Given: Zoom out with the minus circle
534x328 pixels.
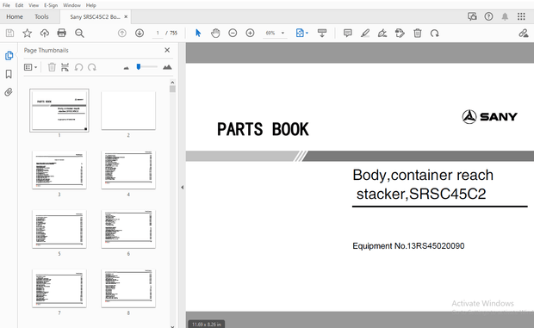Looking at the screenshot, I should click(233, 33).
